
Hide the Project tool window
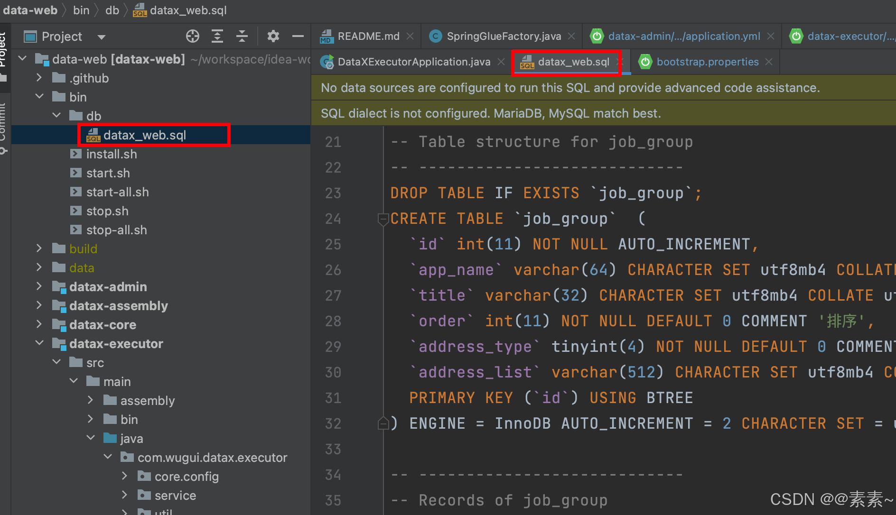click(x=298, y=36)
